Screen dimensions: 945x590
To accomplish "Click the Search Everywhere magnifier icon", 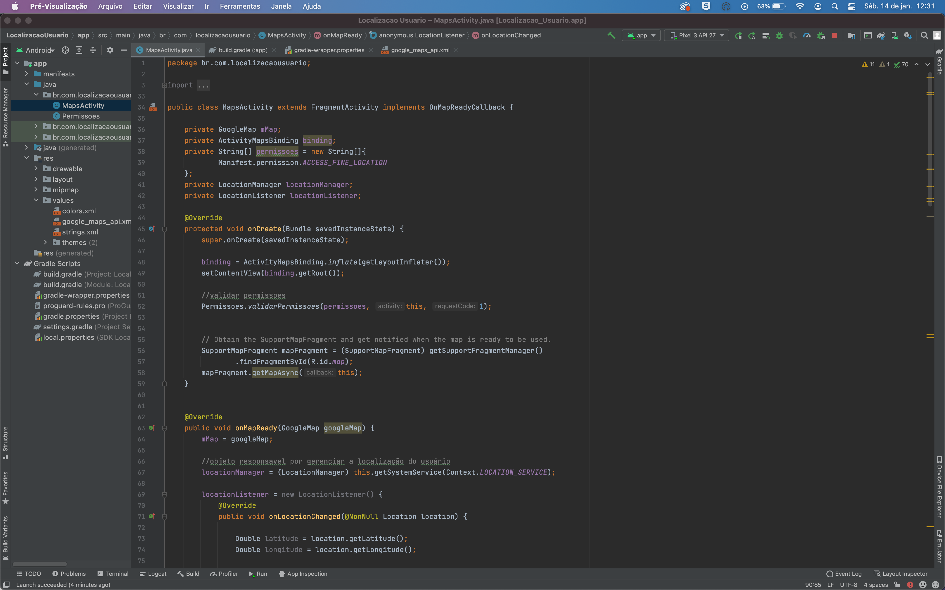I will point(924,36).
